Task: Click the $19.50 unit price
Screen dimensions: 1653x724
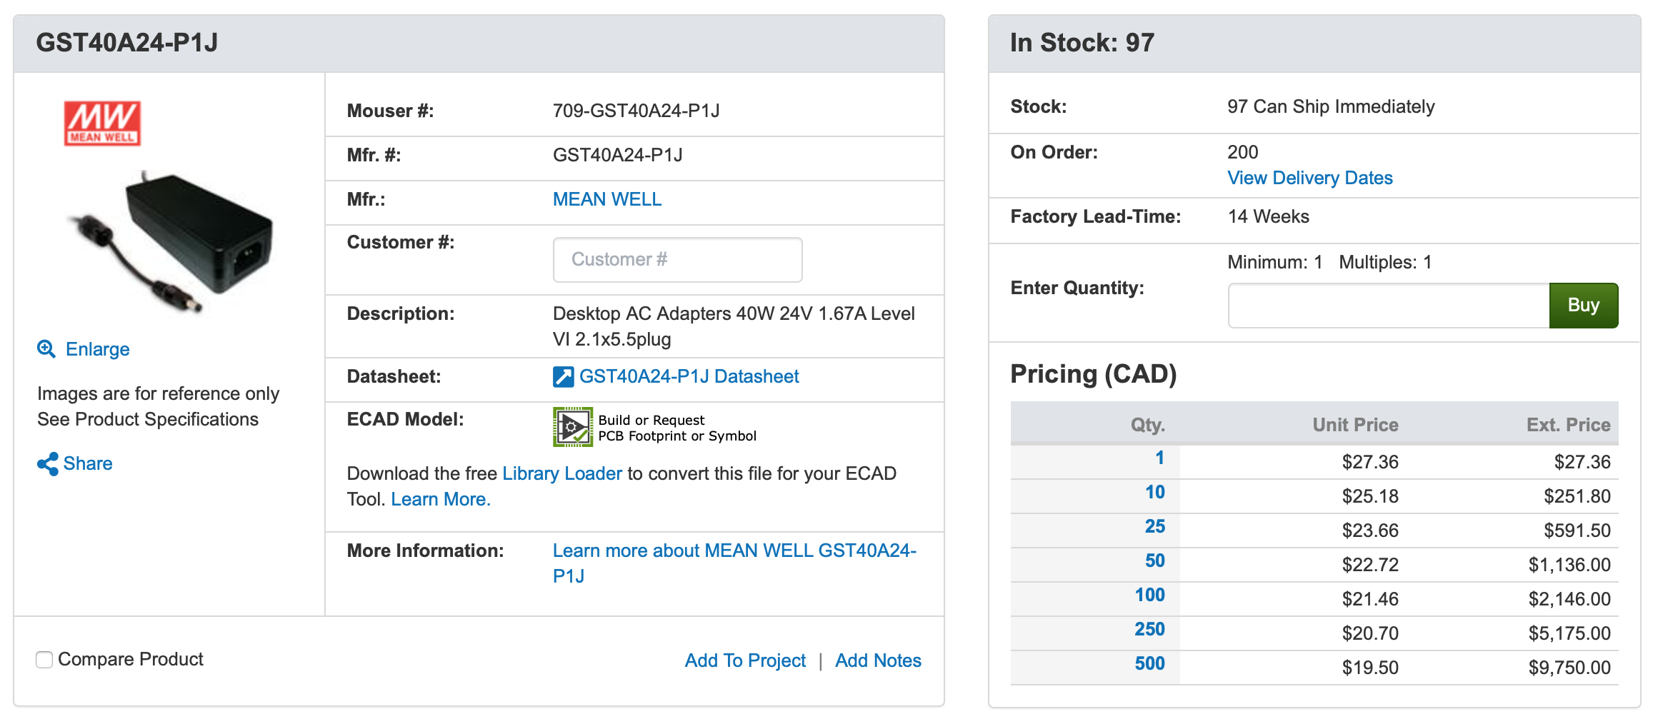Action: [1369, 668]
